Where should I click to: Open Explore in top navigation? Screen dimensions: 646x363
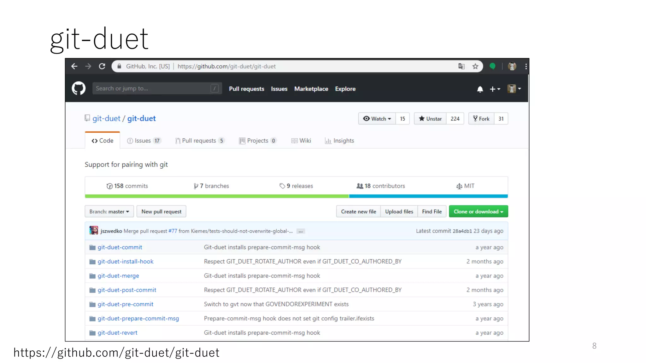(345, 89)
